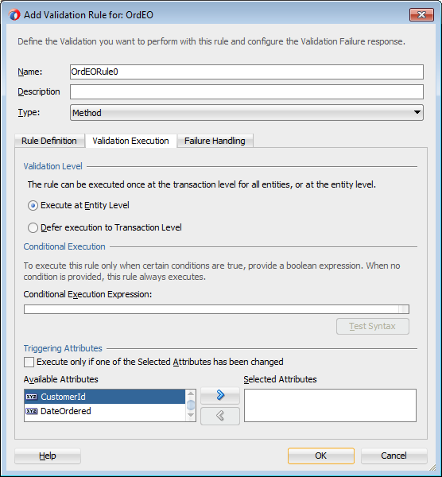This screenshot has height=477, width=442.
Task: Click the CustomerId attribute type icon
Action: tap(31, 397)
